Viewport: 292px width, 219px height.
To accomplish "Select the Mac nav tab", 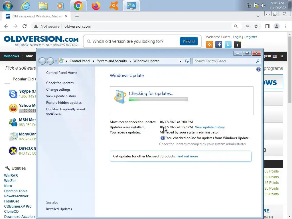I will [29, 56].
